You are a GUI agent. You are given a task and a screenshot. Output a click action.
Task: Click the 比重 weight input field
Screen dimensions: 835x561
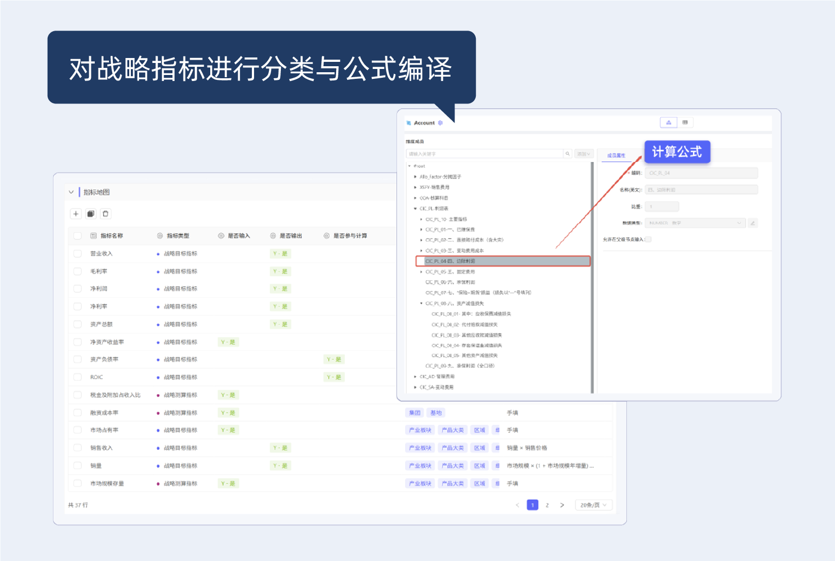(x=662, y=206)
